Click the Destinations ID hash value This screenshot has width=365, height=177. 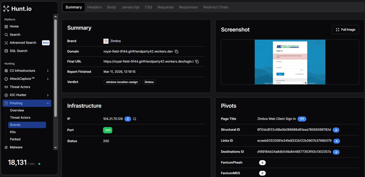coord(294,152)
